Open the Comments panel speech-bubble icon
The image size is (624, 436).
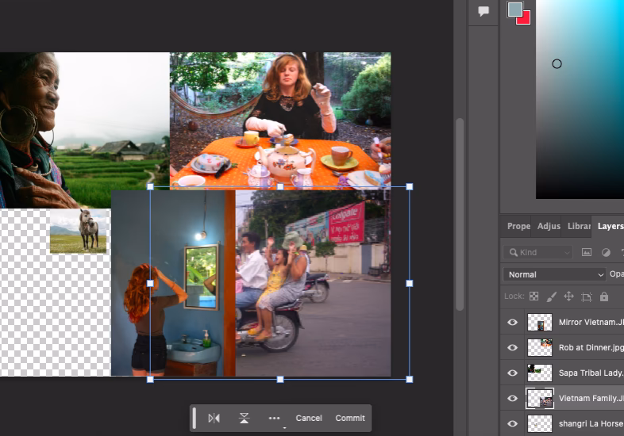(x=483, y=11)
